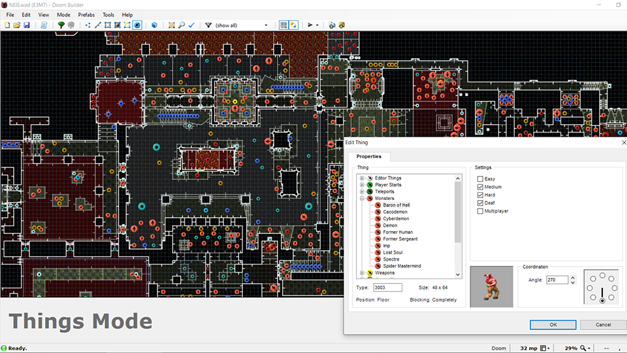
Task: Uncheck the Medium skill checkbox
Action: [x=480, y=187]
